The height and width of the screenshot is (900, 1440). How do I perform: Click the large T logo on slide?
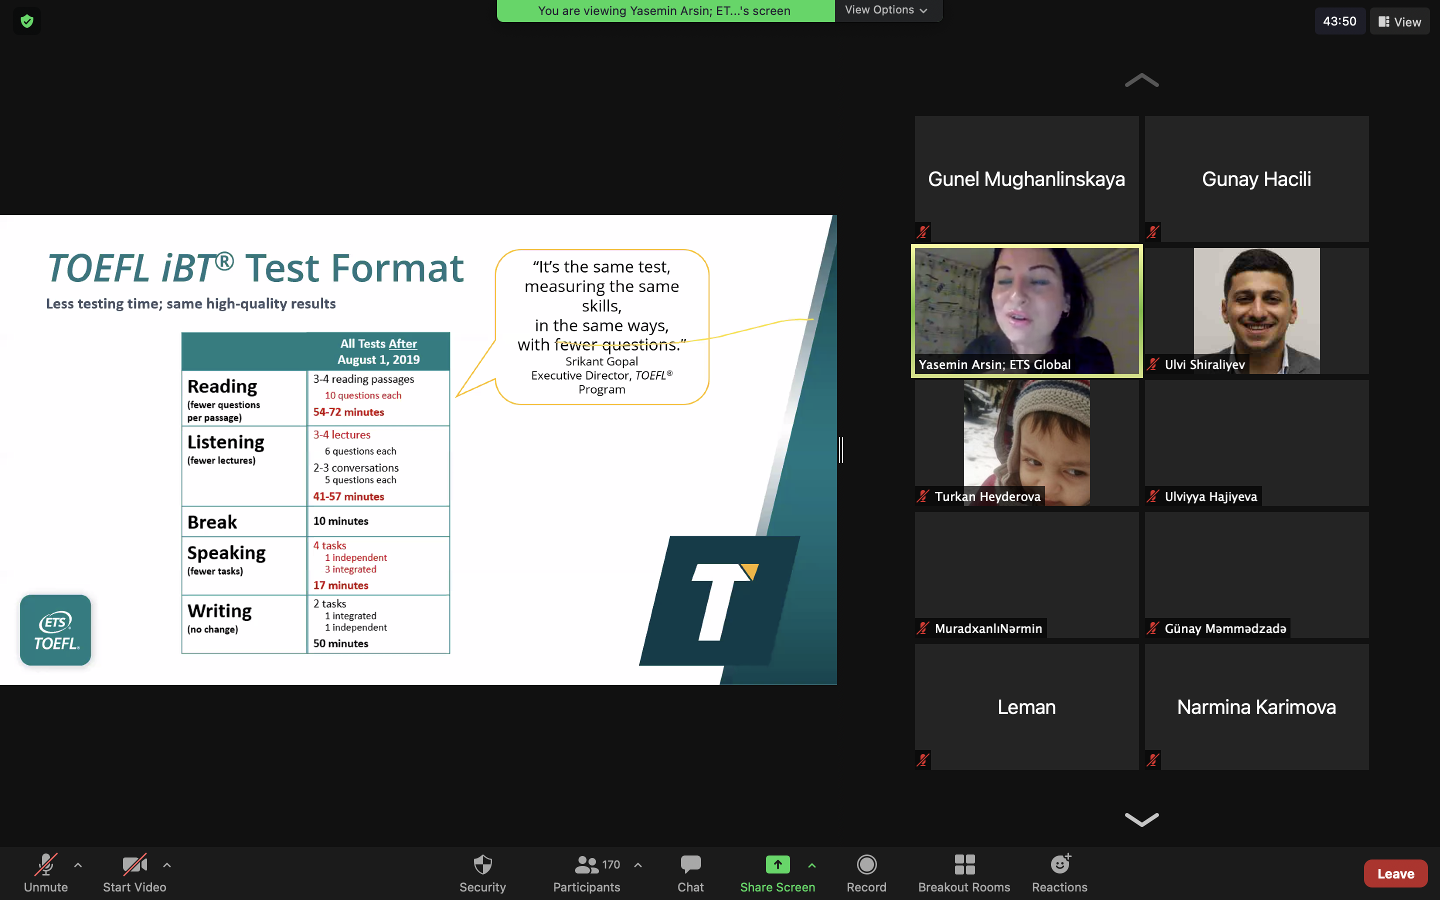point(719,600)
